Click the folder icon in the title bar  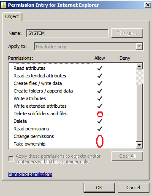point(3,5)
